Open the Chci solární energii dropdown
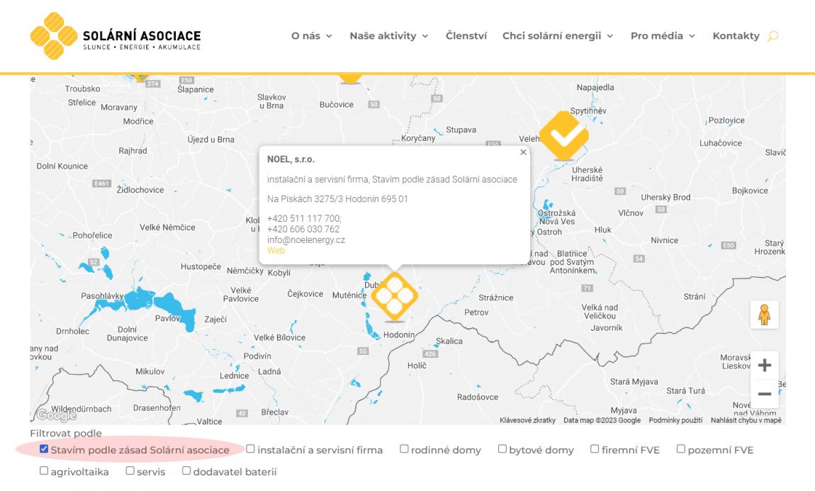The width and height of the screenshot is (815, 491). pos(558,36)
